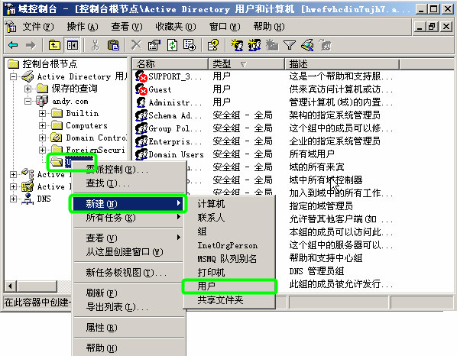Viewport: 457px width, 356px height.
Task: Toggle the show/hide console tree icon
Action: tap(73, 45)
